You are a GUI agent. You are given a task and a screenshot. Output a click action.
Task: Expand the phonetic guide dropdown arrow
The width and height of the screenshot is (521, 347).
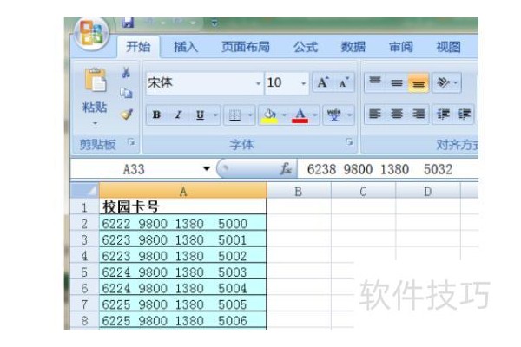350,115
